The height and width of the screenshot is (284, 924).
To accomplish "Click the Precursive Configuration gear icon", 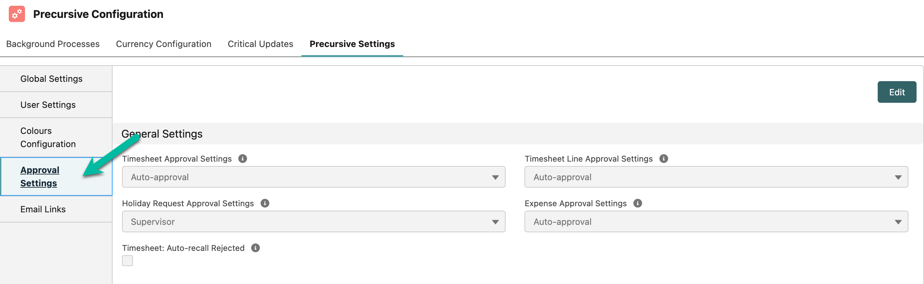I will pyautogui.click(x=17, y=14).
